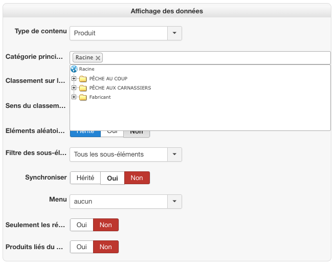Open the Type de contenu dropdown
This screenshot has height=266, width=336.
[174, 33]
